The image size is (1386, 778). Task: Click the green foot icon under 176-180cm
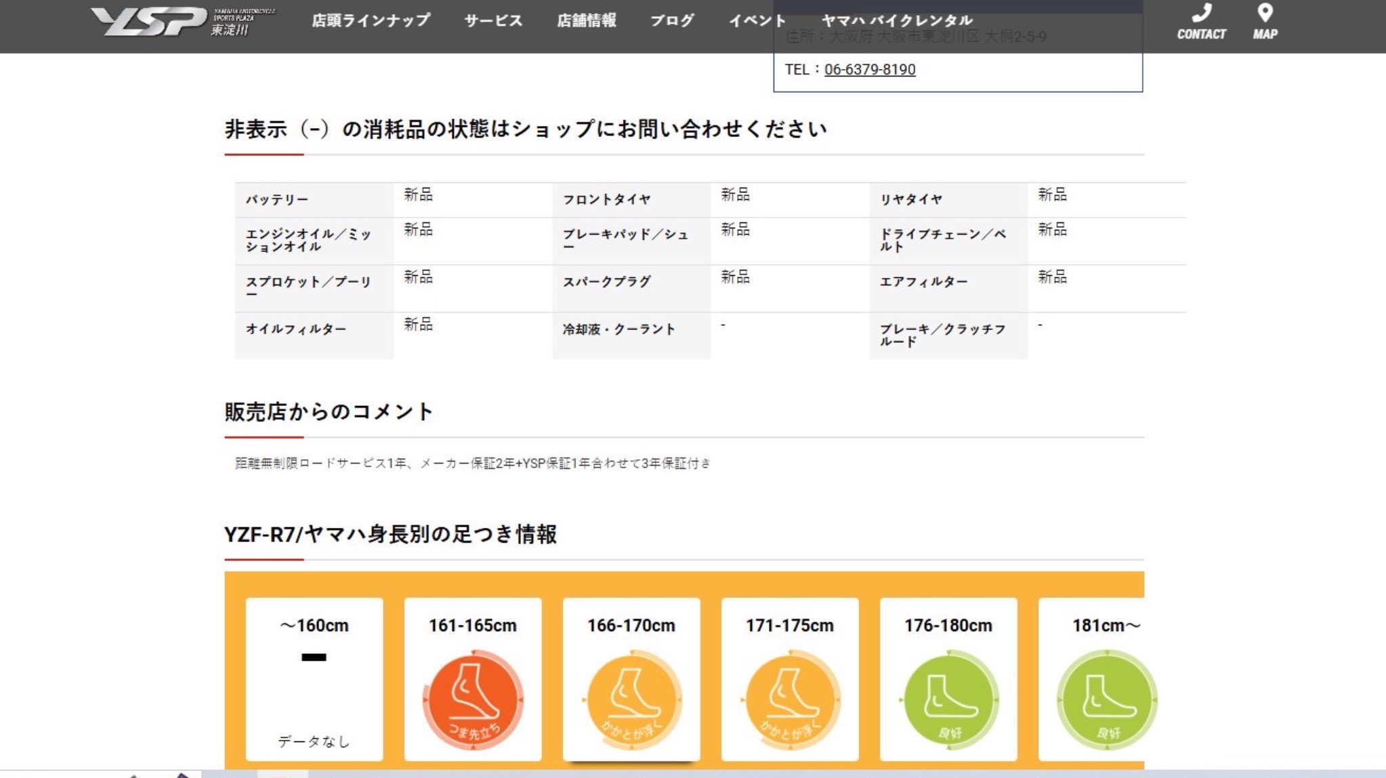(948, 699)
